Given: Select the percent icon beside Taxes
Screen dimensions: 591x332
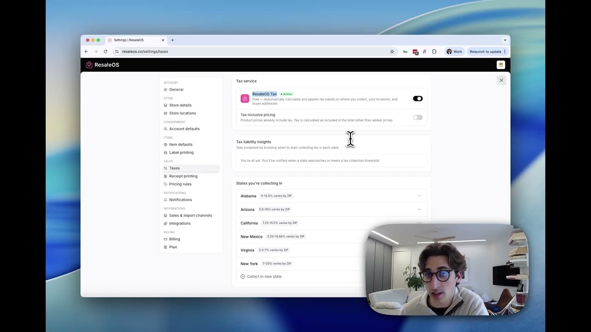Looking at the screenshot, I should tap(165, 168).
